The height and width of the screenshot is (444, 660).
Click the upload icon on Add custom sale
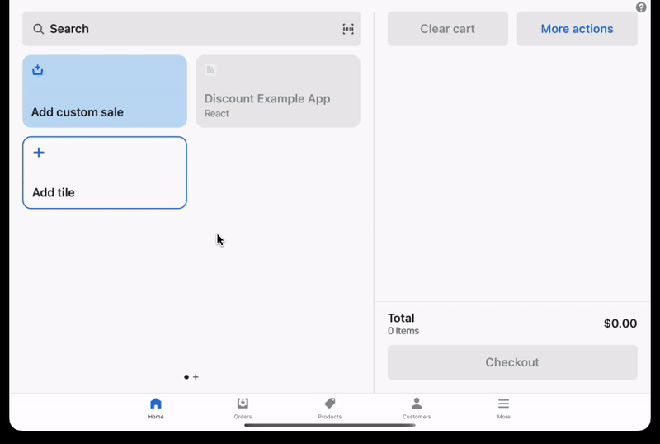(37, 70)
